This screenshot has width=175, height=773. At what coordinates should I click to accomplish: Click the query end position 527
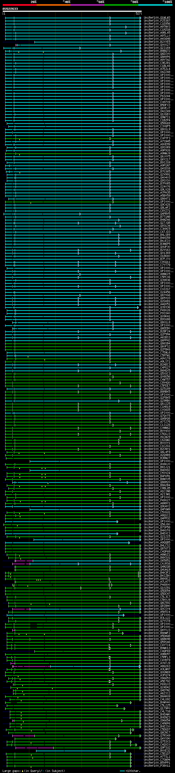tap(138, 13)
